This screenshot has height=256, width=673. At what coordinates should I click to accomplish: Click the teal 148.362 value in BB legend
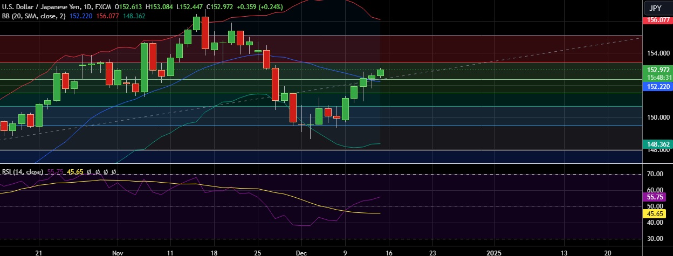coord(134,16)
